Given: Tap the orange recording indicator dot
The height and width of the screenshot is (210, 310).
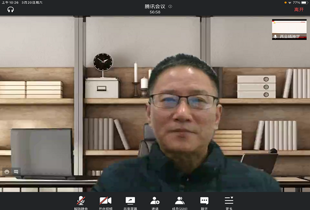Looking at the screenshot, I should [286, 3].
